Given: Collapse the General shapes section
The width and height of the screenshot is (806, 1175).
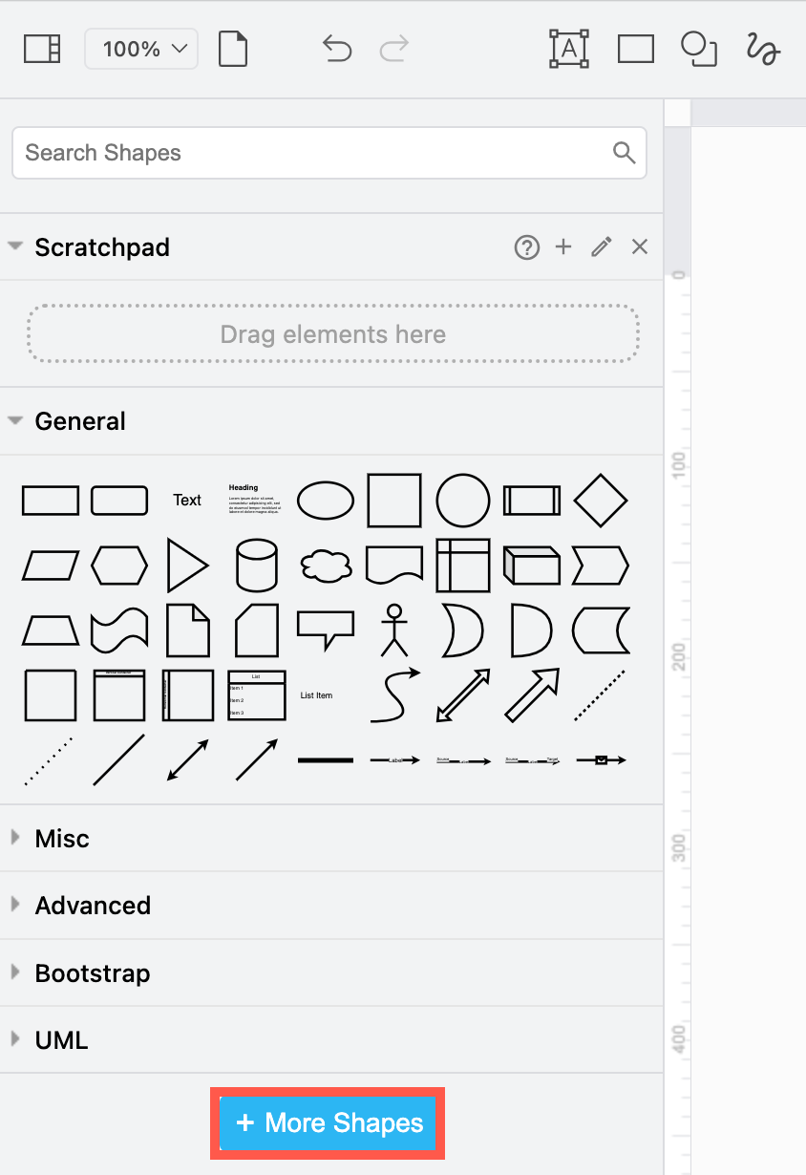Looking at the screenshot, I should pos(80,420).
